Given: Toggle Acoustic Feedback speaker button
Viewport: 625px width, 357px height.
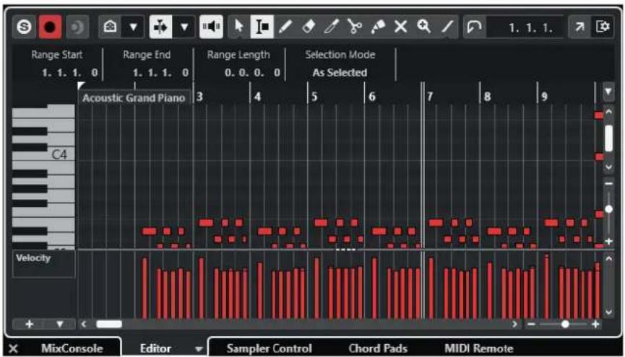Looking at the screenshot, I should (211, 27).
